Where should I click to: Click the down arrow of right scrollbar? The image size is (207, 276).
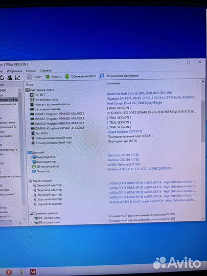point(203,218)
